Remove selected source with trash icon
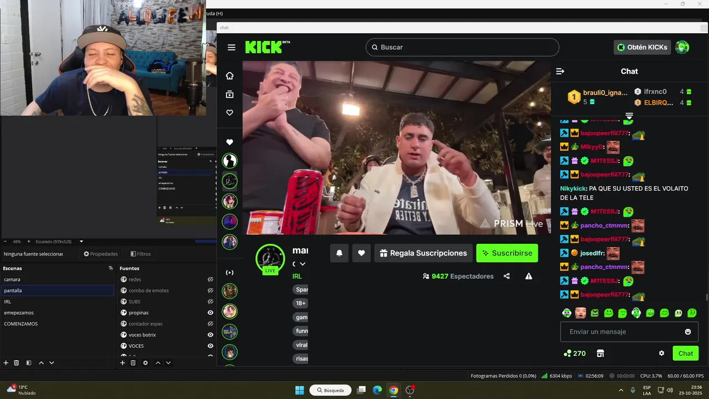The height and width of the screenshot is (399, 709). click(x=133, y=363)
